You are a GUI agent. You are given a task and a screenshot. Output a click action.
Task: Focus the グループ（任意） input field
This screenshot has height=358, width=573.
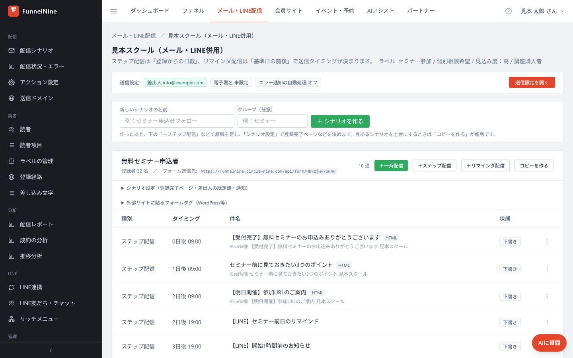tap(273, 121)
